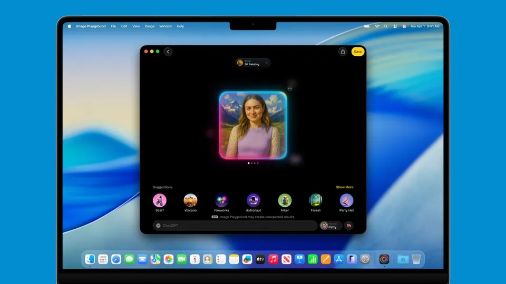The height and width of the screenshot is (284, 506).
Task: Open the Style Oil Painting dropdown
Action: [253, 63]
